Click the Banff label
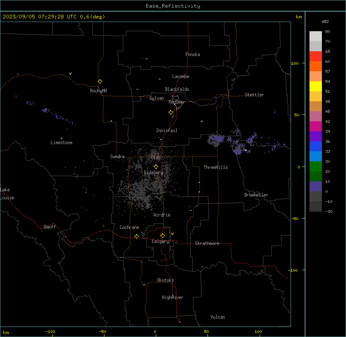 coord(50,227)
